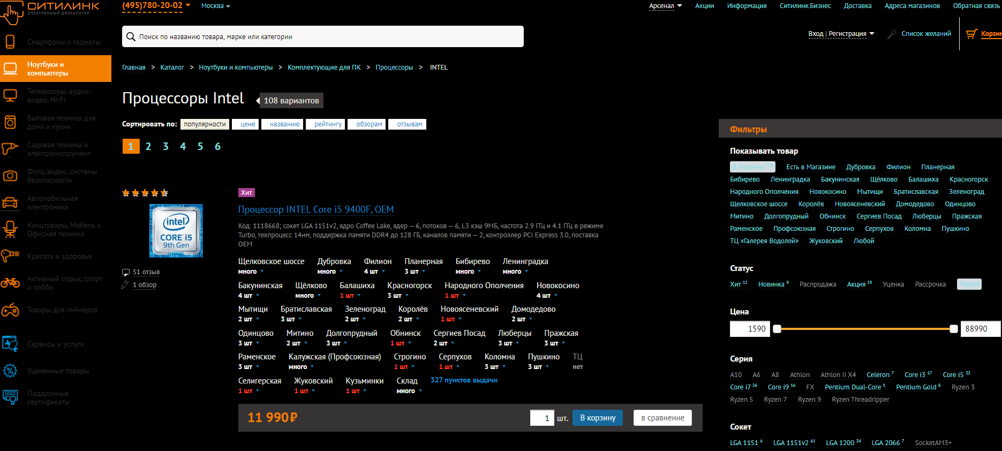Click the five-star product rating
The width and height of the screenshot is (1002, 451).
click(x=145, y=193)
